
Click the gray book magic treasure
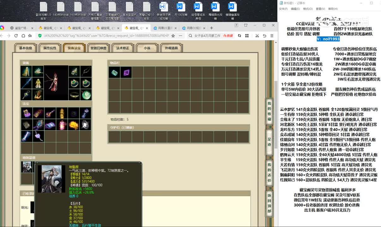[27, 125]
